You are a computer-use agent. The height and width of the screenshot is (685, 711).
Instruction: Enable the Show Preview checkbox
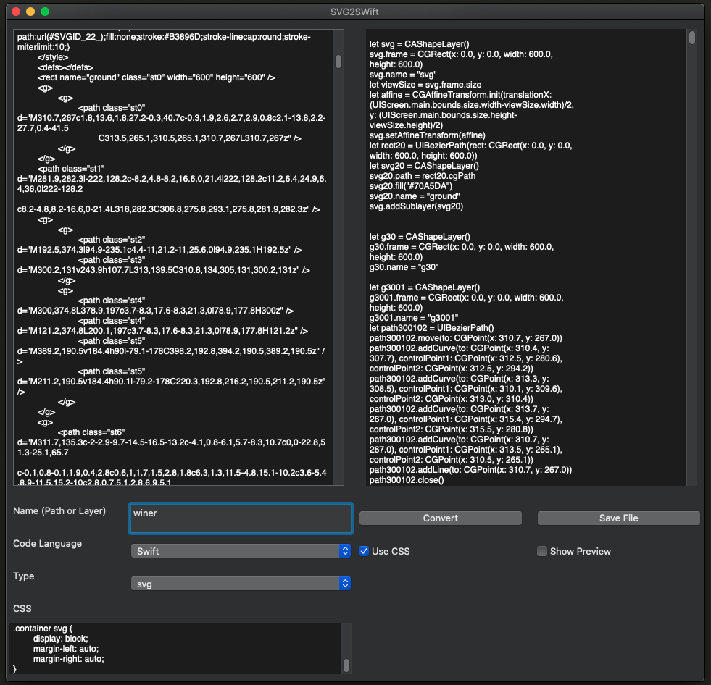click(x=542, y=551)
